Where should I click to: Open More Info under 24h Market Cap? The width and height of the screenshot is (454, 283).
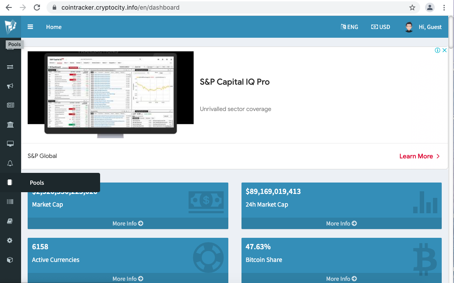[341, 223]
